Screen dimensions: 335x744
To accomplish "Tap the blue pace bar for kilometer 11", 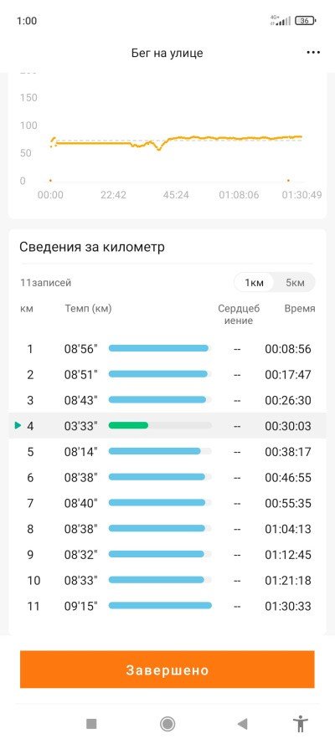I will (x=160, y=605).
